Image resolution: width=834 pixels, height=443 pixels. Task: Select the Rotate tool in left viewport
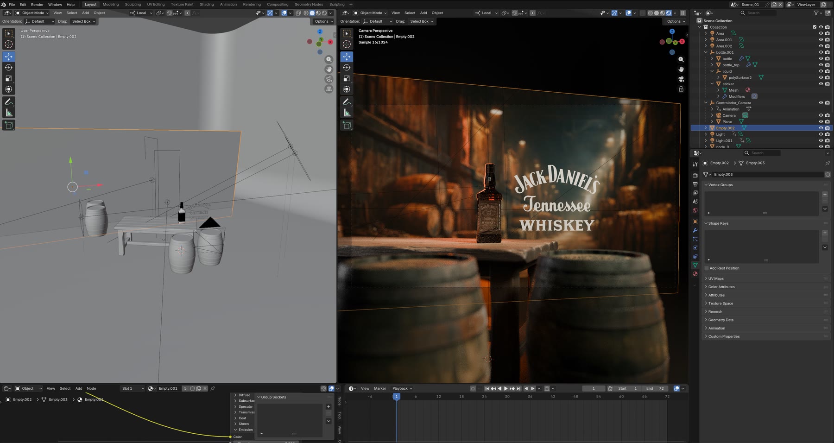coord(9,68)
